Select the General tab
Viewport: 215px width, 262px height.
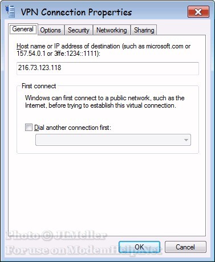coord(23,29)
